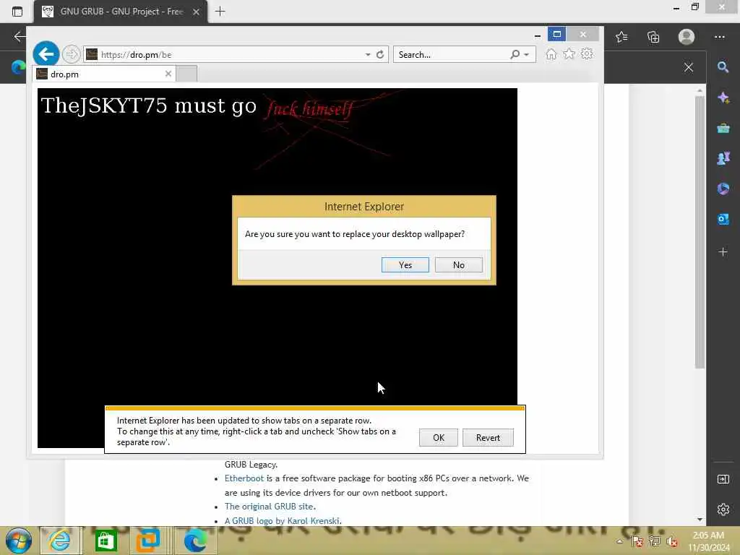Add a sidebar app with plus icon

pos(723,252)
